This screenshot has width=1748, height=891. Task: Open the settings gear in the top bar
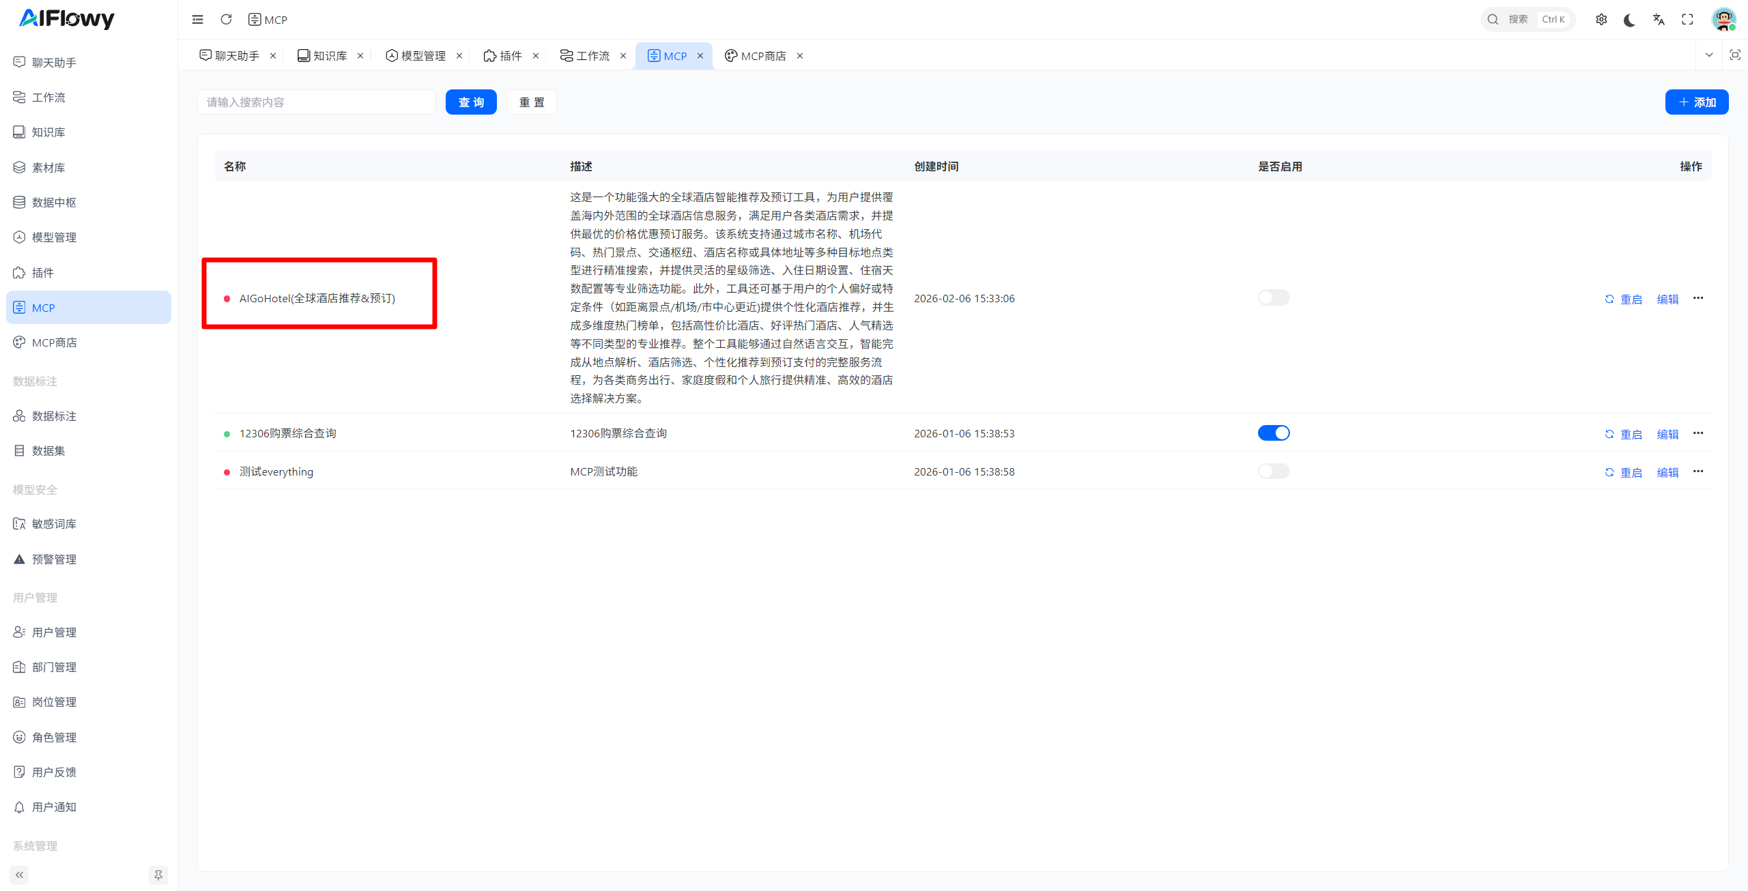tap(1602, 19)
